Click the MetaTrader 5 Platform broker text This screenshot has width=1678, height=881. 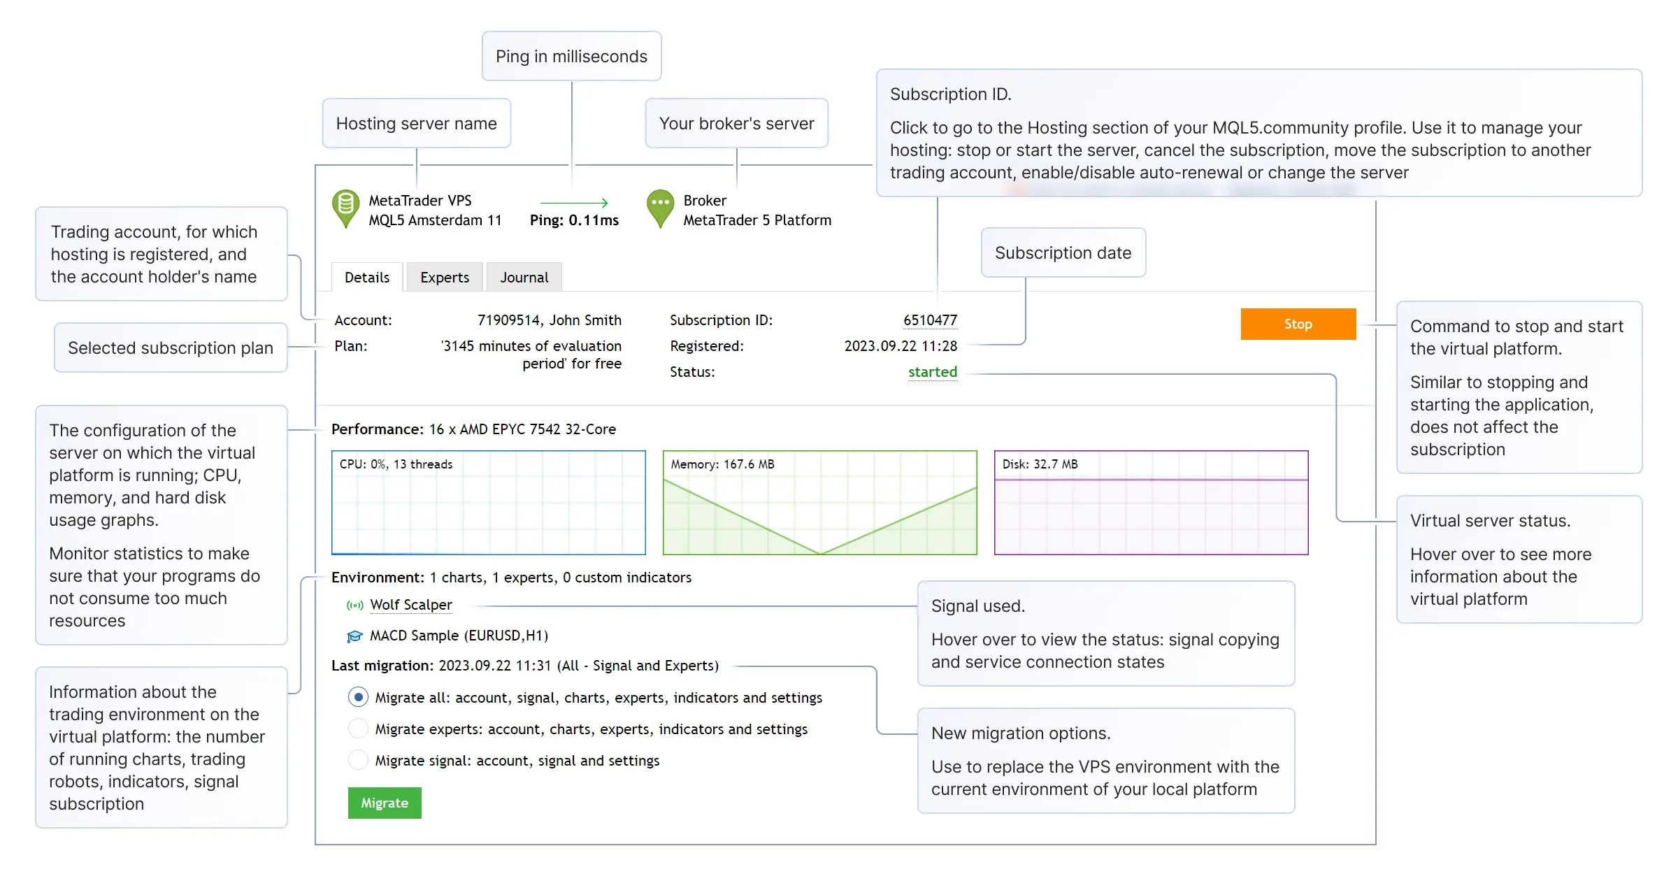pyautogui.click(x=757, y=220)
